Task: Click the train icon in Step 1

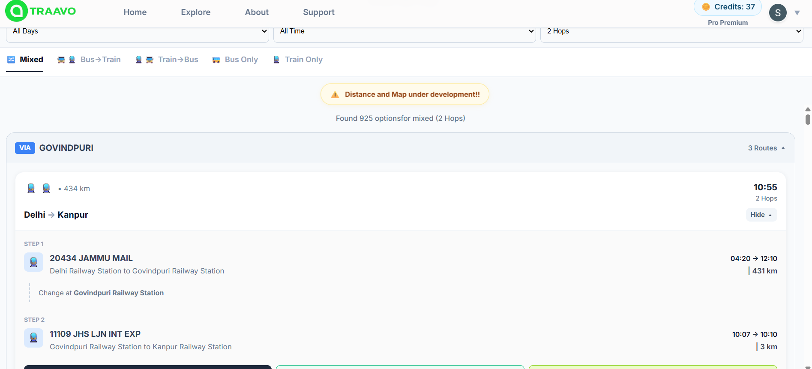Action: (33, 262)
